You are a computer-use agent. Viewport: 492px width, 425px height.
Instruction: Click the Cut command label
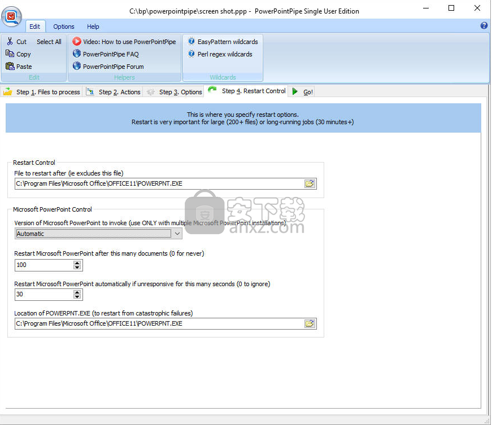click(21, 42)
